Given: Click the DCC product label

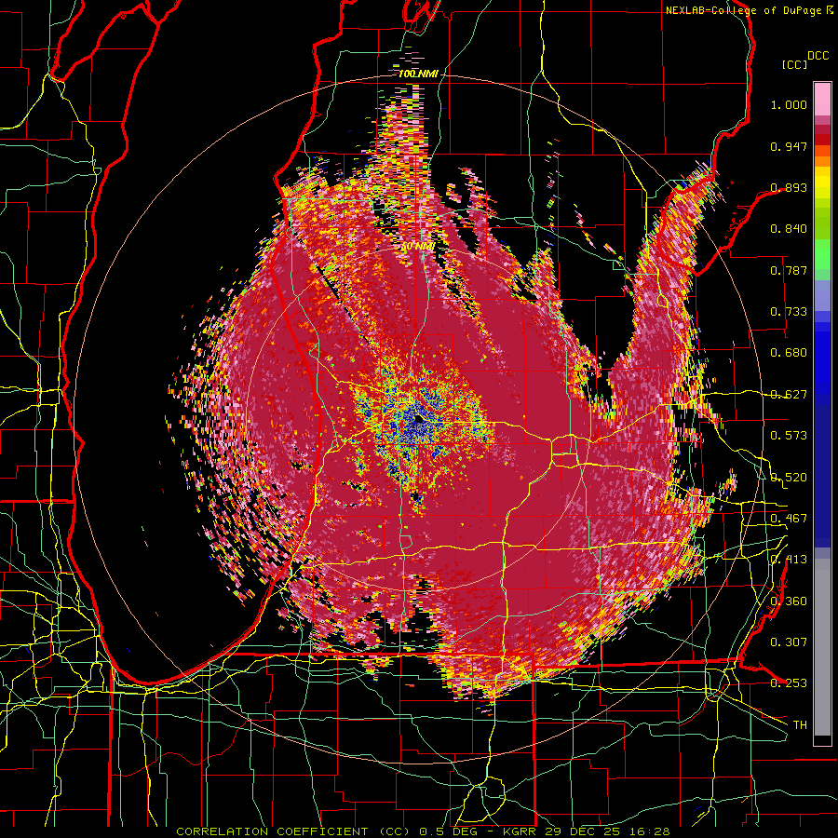Looking at the screenshot, I should [x=818, y=56].
